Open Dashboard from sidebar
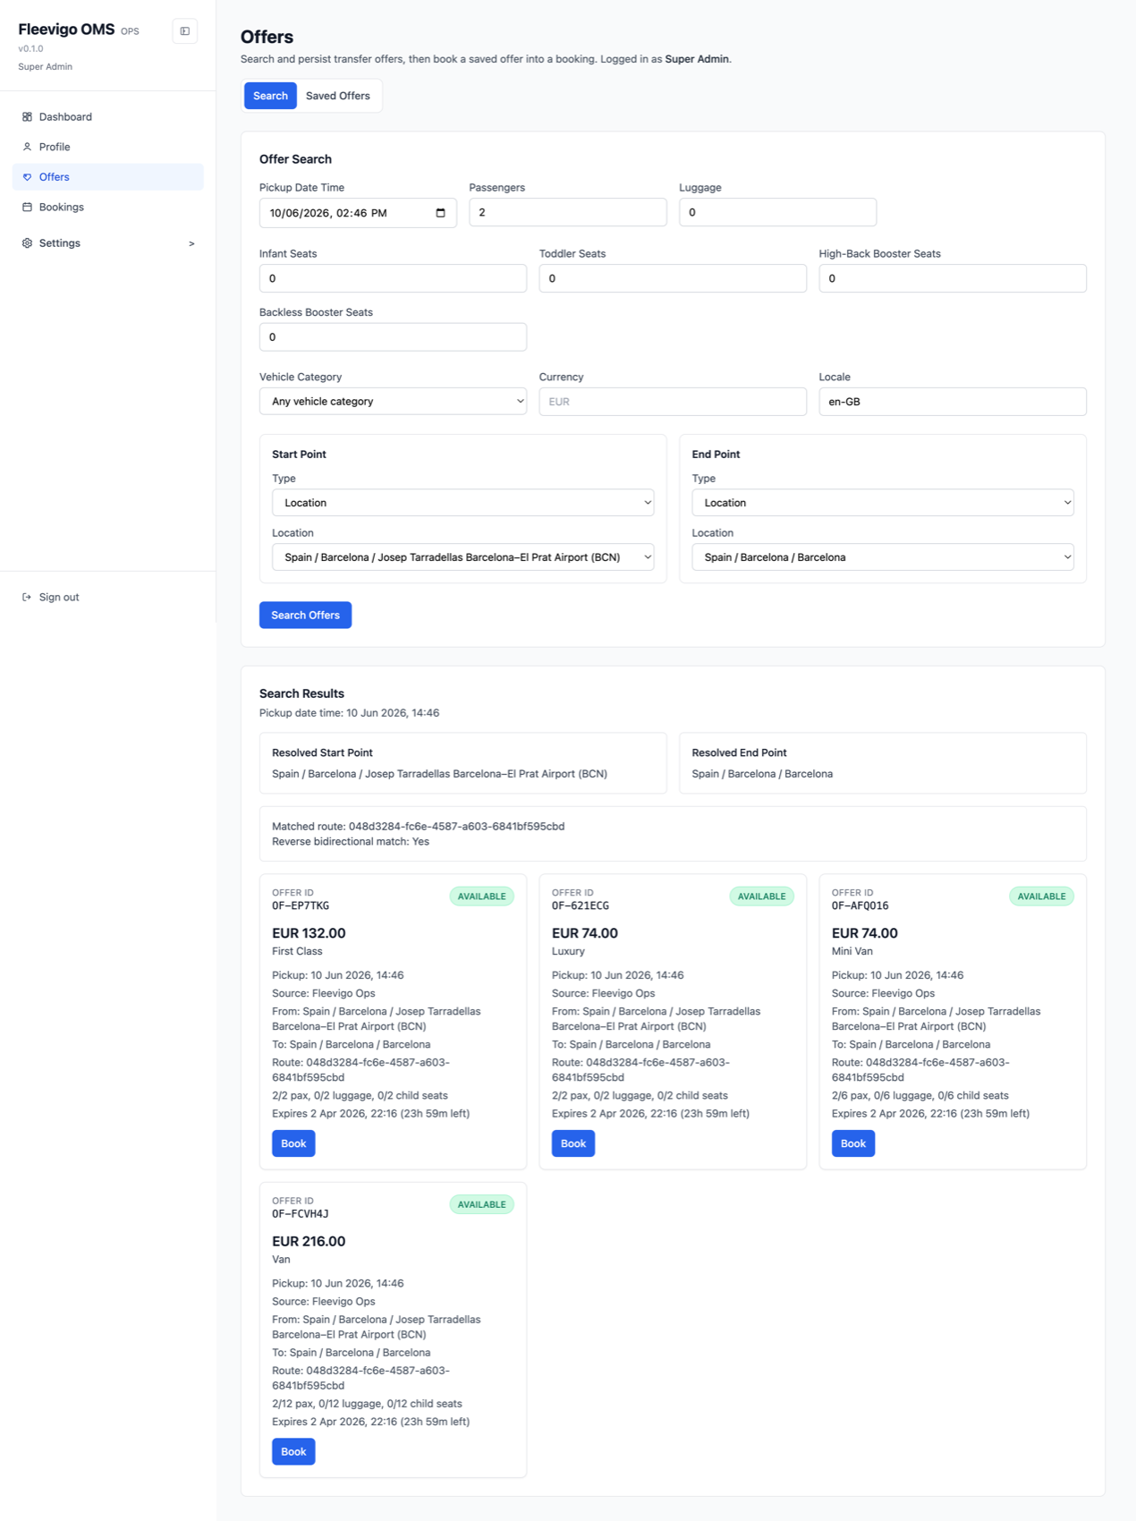The image size is (1136, 1521). point(108,117)
